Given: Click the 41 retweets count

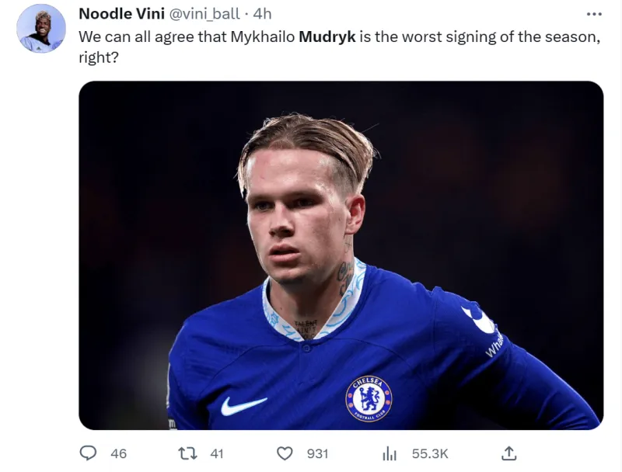Looking at the screenshot, I should click(x=217, y=453).
